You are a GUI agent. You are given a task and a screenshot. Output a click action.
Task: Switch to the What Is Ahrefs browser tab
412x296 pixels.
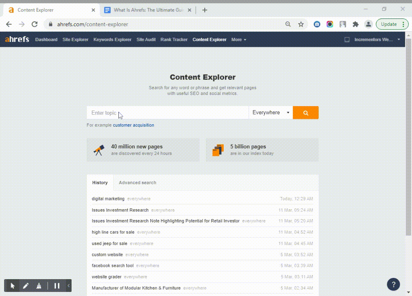pos(148,10)
